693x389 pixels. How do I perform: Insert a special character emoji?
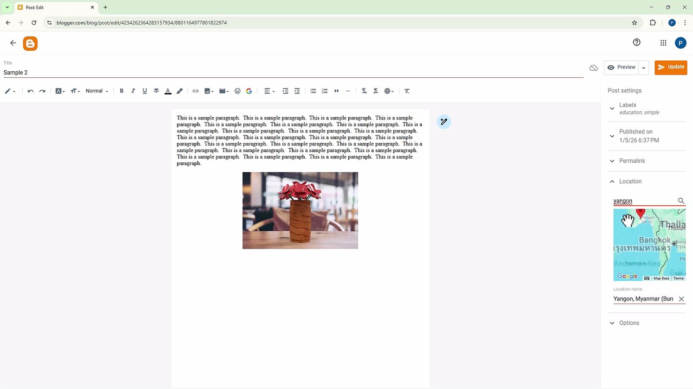tap(237, 91)
